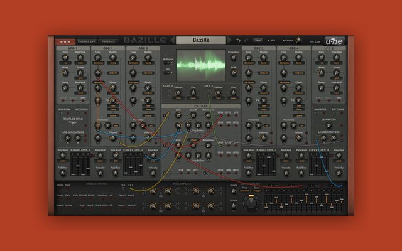
Task: Open the OSC 2 Phase random selector
Action: click(148, 93)
